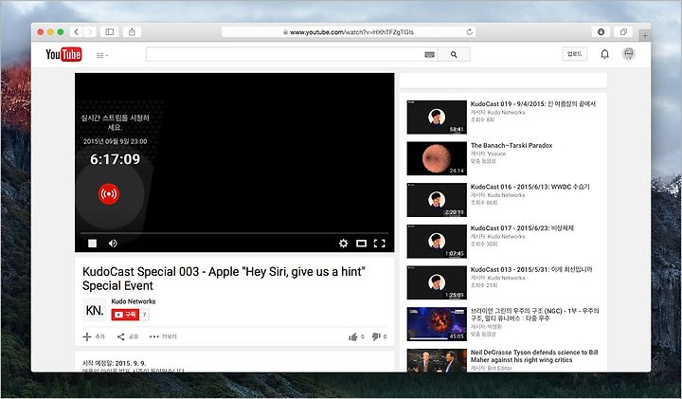Stop playback with the square button
Viewport: 682px width, 399px height.
(92, 244)
